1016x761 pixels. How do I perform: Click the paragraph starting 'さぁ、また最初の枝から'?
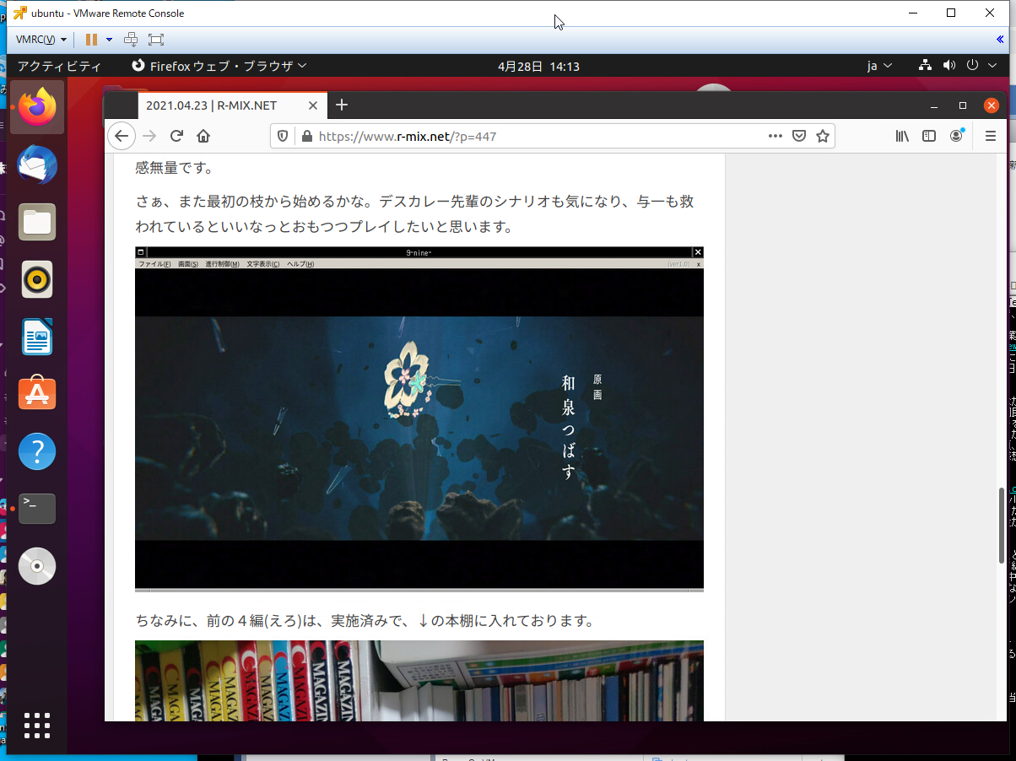(x=415, y=214)
